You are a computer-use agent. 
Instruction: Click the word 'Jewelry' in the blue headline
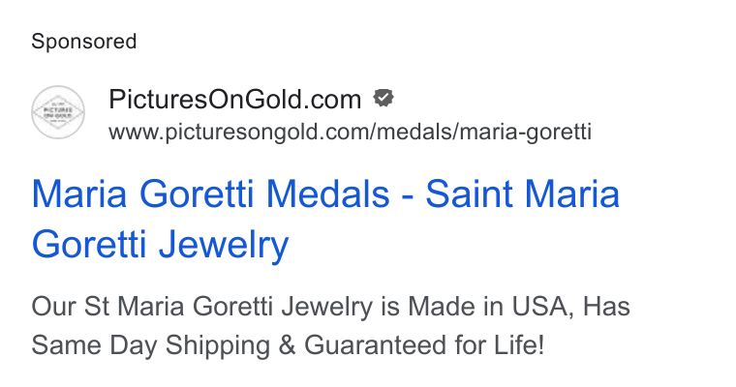click(x=224, y=245)
